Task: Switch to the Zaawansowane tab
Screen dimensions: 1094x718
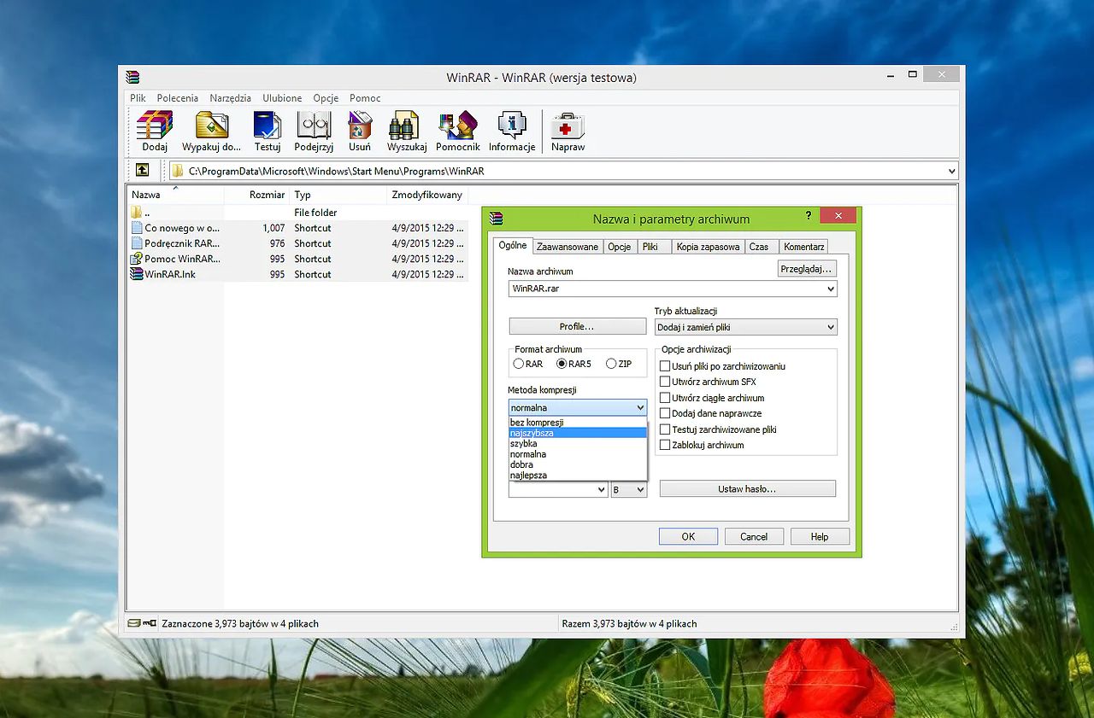Action: [x=568, y=247]
